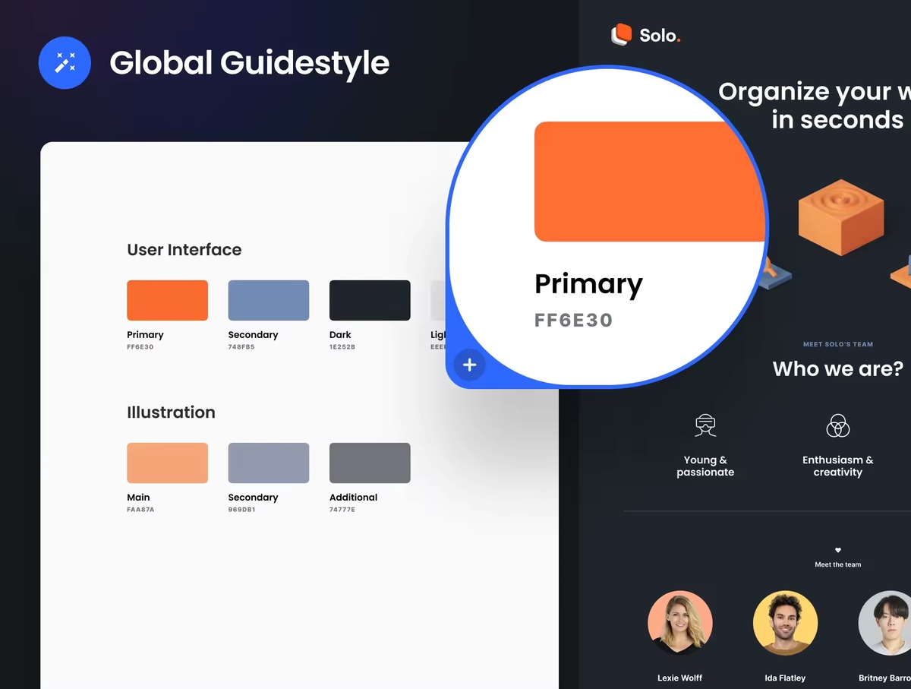The image size is (911, 689).
Task: Click the overlapping circles icon
Action: pos(837,426)
